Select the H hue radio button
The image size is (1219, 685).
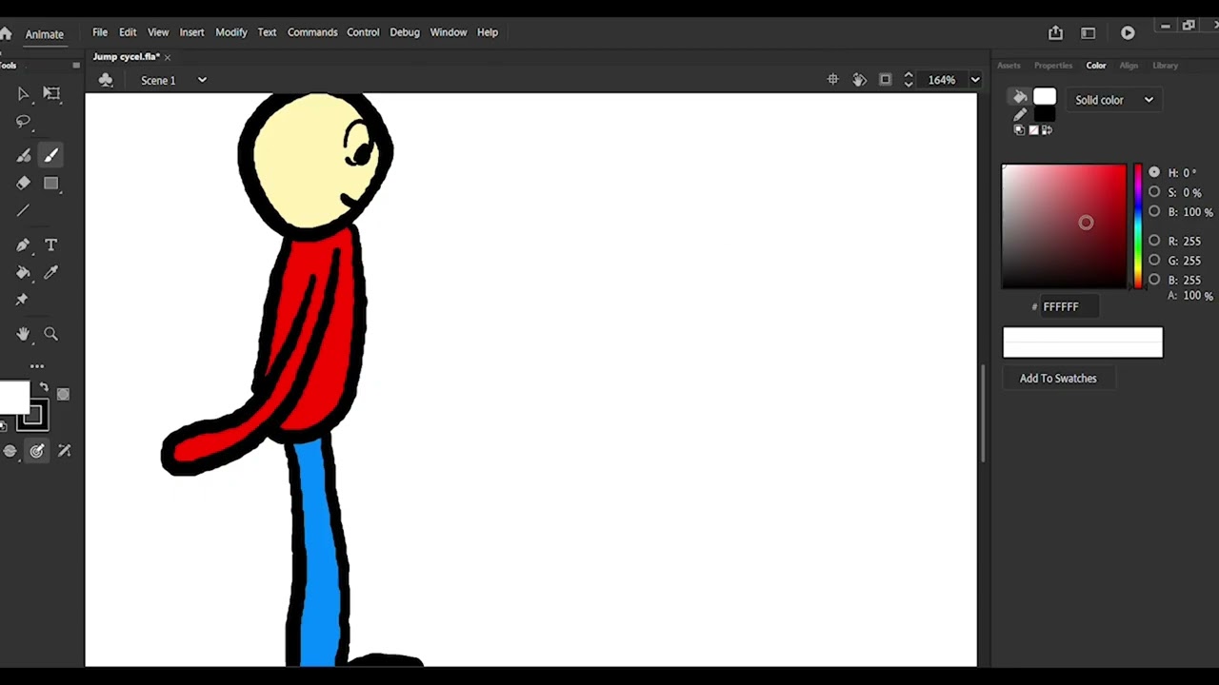click(1154, 172)
